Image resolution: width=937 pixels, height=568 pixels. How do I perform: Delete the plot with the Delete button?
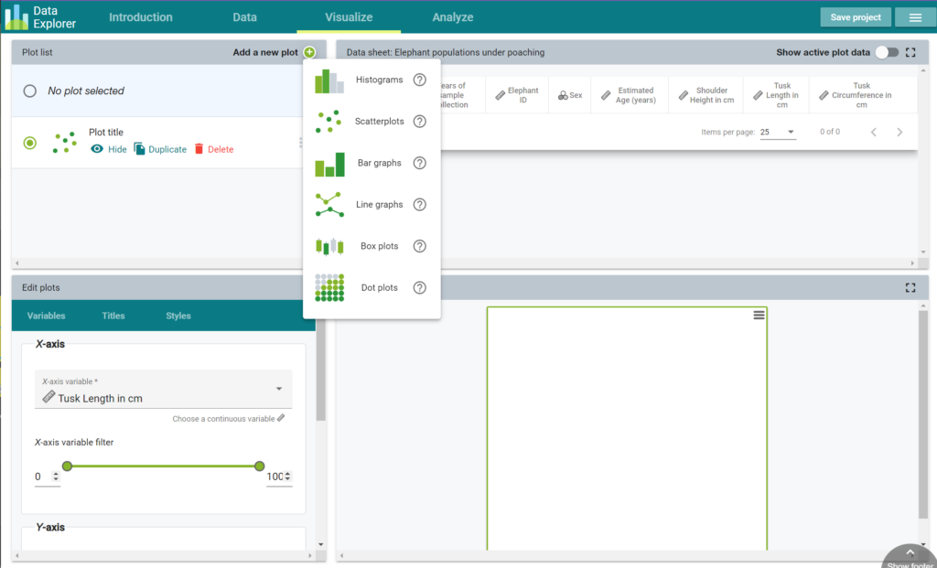213,149
